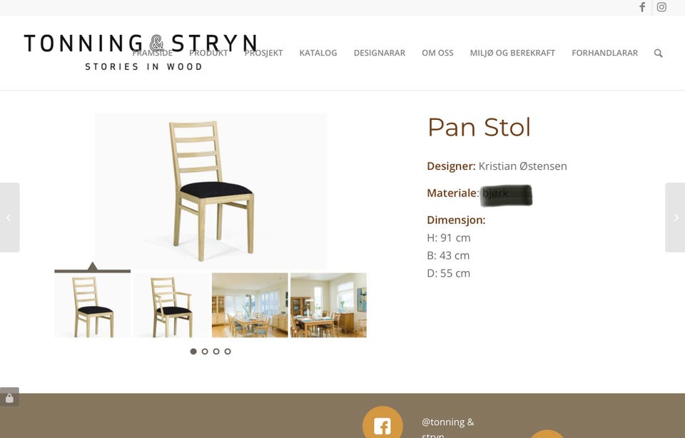Go to next product with right arrow
This screenshot has height=438, width=685.
[x=676, y=218]
